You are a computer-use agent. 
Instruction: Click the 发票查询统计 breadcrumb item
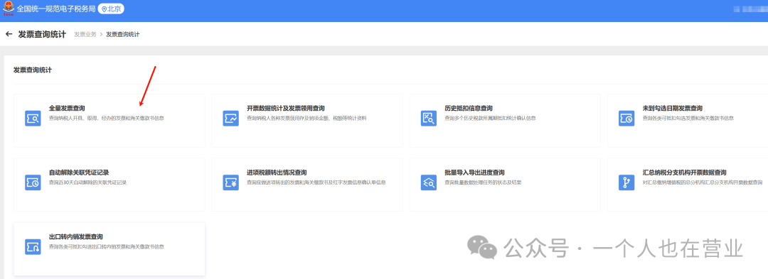(122, 34)
